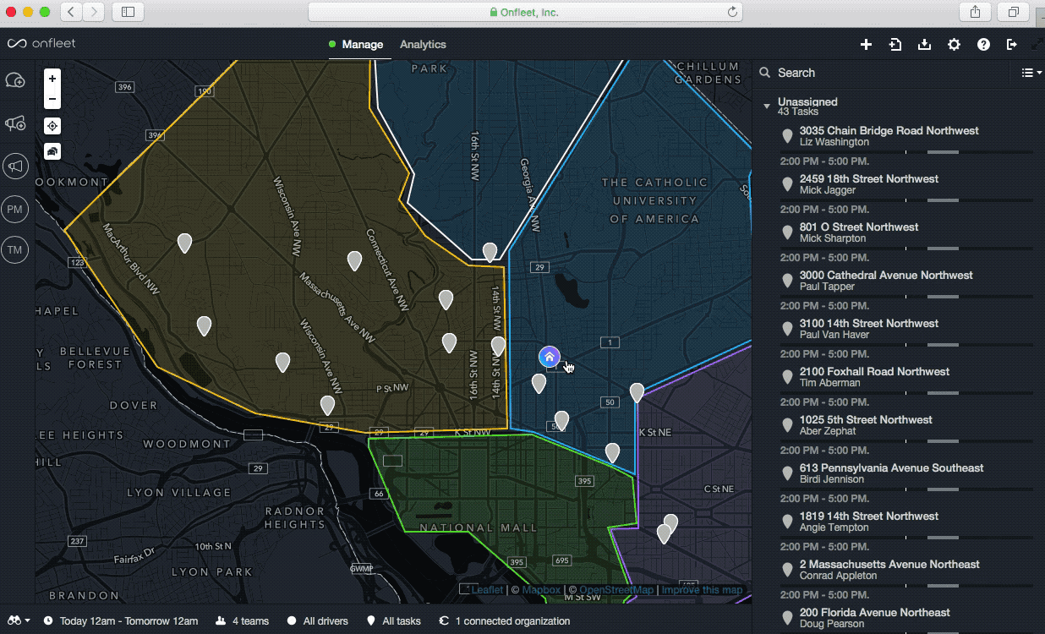Viewport: 1045px width, 634px height.
Task: Click the locate me map button
Action: 52,126
